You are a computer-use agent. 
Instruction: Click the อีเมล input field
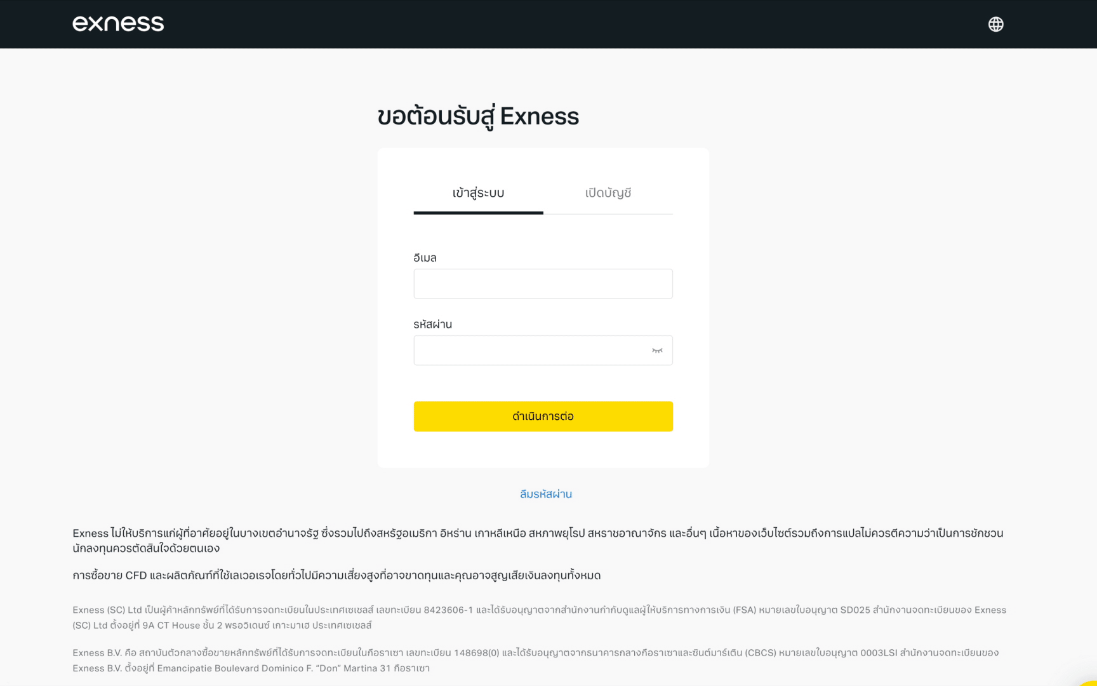543,284
